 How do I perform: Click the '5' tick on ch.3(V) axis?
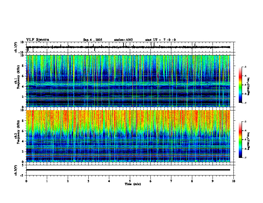tap(23, 165)
